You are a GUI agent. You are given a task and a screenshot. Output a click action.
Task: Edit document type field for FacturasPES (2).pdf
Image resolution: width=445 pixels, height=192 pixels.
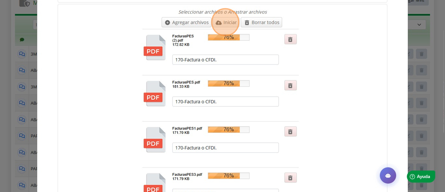click(x=225, y=60)
